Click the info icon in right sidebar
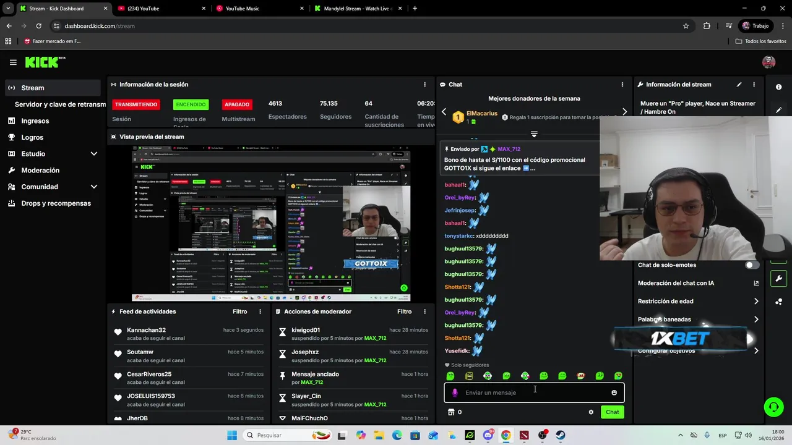 click(x=778, y=87)
